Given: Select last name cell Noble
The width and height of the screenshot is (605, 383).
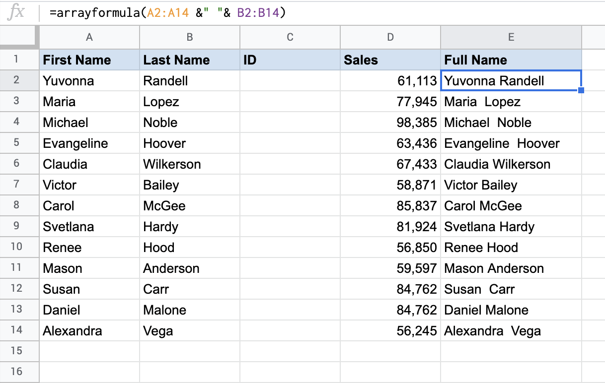Looking at the screenshot, I should (x=190, y=123).
